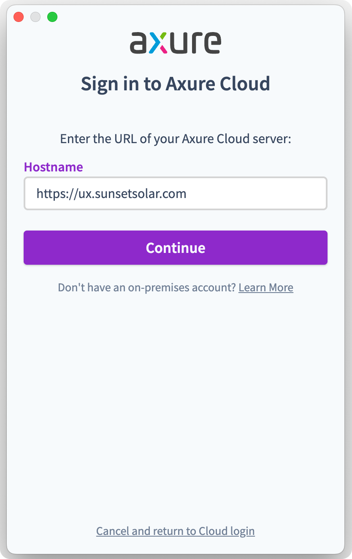Open the Learn More link
The height and width of the screenshot is (559, 352).
pyautogui.click(x=265, y=288)
